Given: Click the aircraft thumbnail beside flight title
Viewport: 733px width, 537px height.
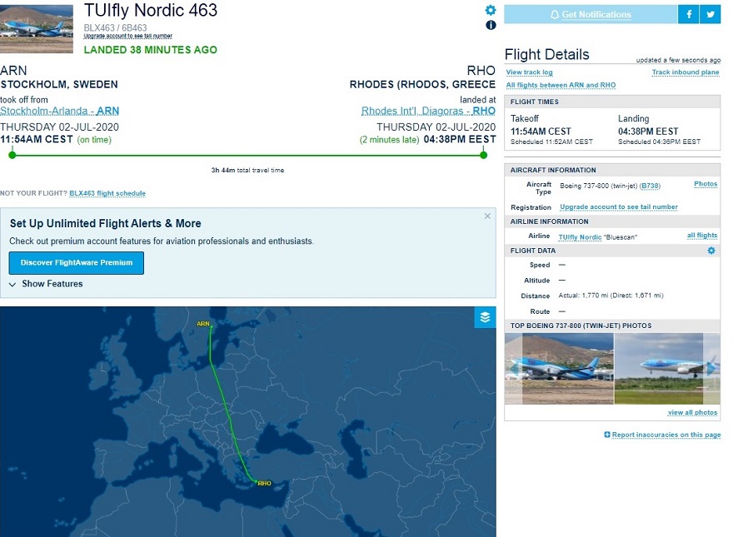Looking at the screenshot, I should (37, 28).
